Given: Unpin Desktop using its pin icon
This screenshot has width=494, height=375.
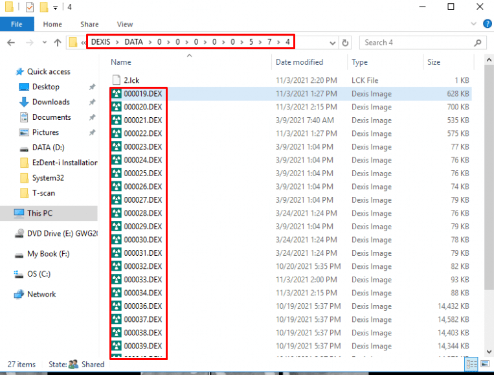Looking at the screenshot, I should (92, 87).
